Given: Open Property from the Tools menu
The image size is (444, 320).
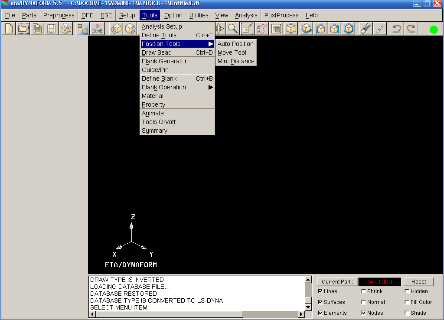Looking at the screenshot, I should (x=177, y=105).
